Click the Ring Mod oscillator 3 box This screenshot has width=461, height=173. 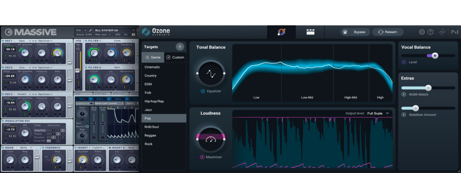point(63,130)
